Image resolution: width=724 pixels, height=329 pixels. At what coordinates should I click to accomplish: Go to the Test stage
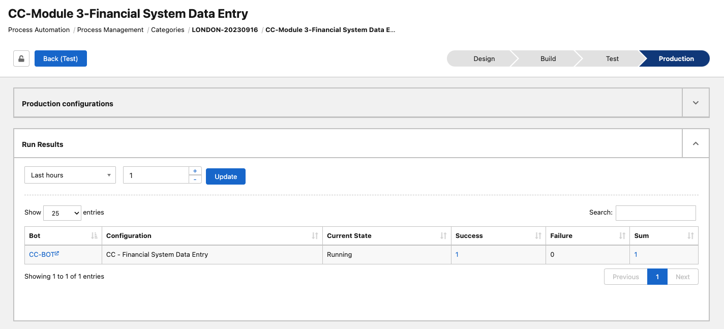coord(612,58)
